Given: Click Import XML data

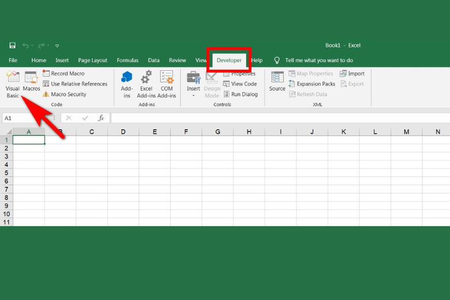Looking at the screenshot, I should 352,73.
